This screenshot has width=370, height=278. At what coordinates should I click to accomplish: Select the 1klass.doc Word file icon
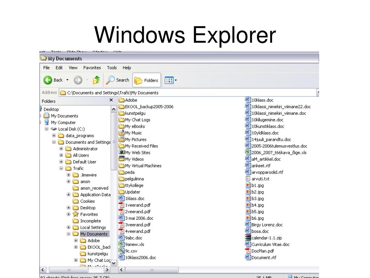pyautogui.click(x=121, y=199)
